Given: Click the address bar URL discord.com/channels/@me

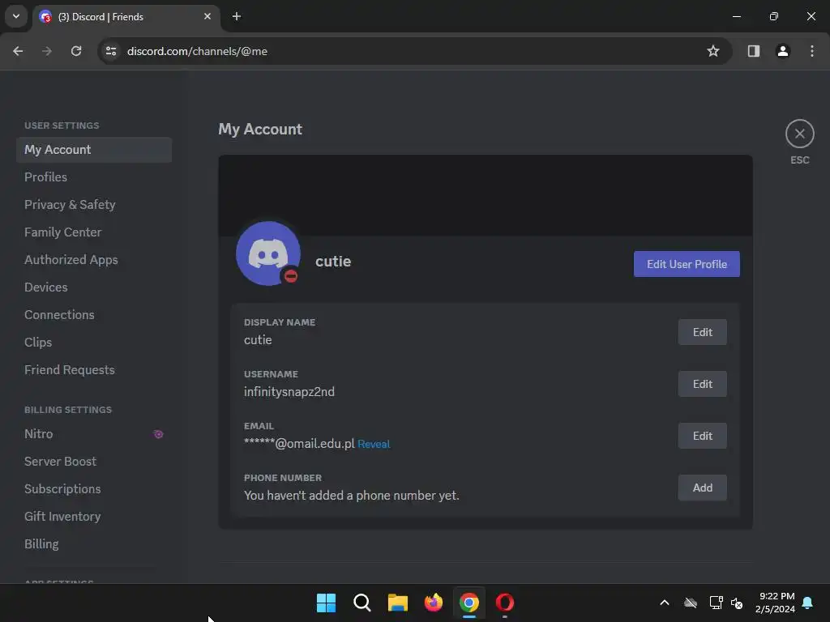Looking at the screenshot, I should tap(198, 51).
